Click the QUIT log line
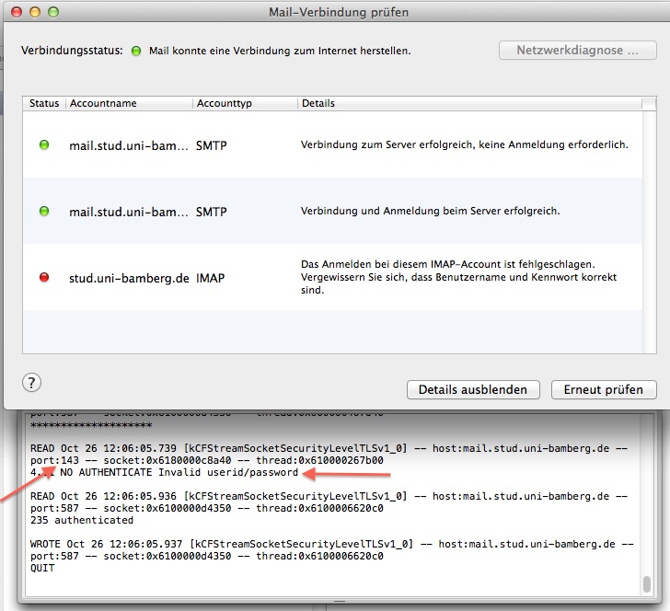Viewport: 670px width, 611px height. 42,569
